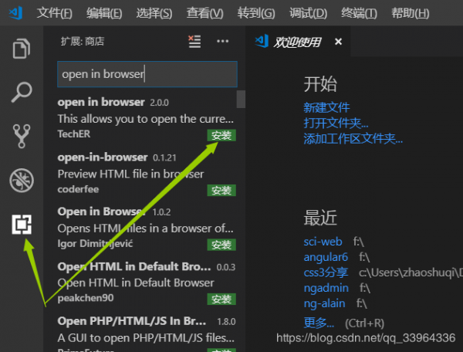Open the Extensions view icon

pyautogui.click(x=22, y=225)
